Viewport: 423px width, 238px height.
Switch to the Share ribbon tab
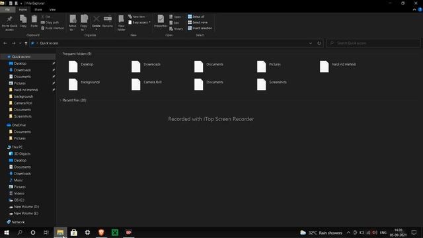point(38,9)
